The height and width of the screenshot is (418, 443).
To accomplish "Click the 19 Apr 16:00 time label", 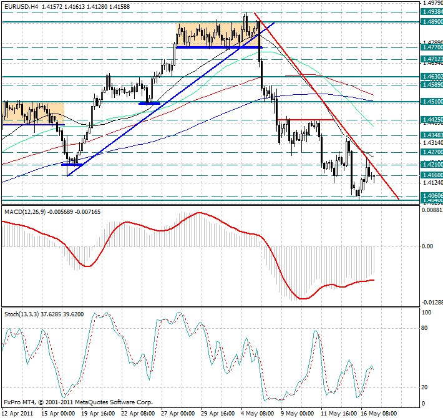I will 98,414.
